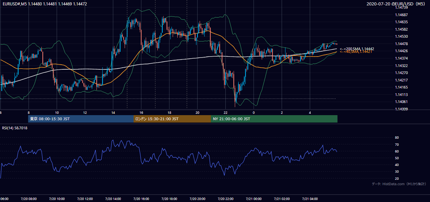Click price level 1.14322 on the axis

pyautogui.click(x=401, y=66)
